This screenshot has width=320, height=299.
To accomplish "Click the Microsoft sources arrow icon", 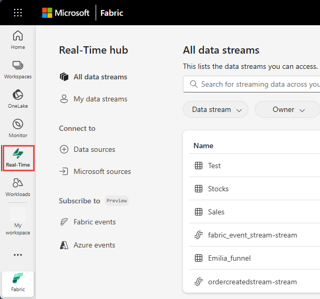I will pos(64,171).
